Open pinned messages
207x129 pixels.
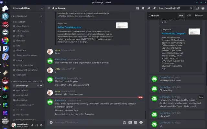click(x=149, y=8)
